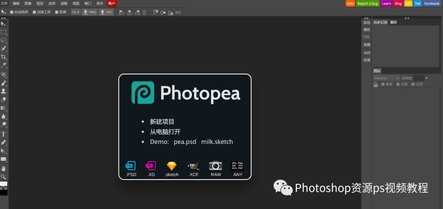The image size is (443, 209).
Task: Select the Crop tool
Action: 4,57
